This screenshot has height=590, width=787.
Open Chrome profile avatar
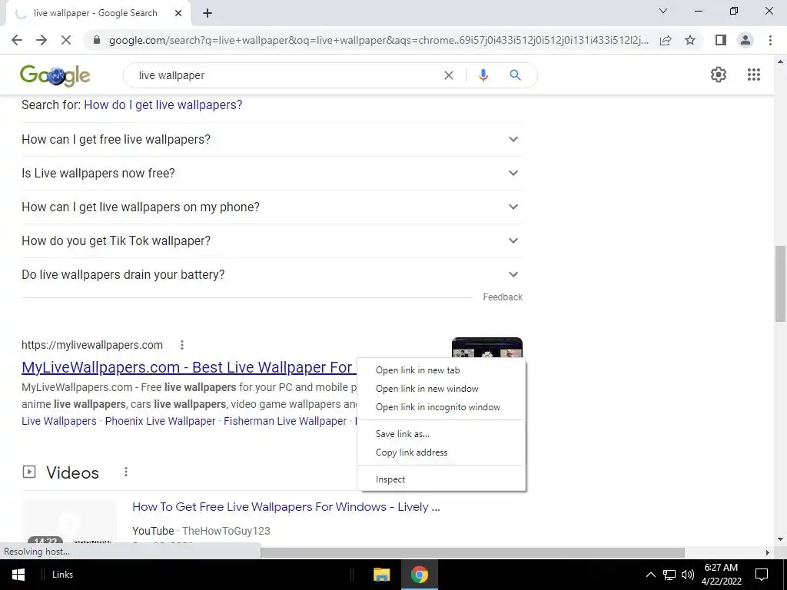[x=745, y=40]
